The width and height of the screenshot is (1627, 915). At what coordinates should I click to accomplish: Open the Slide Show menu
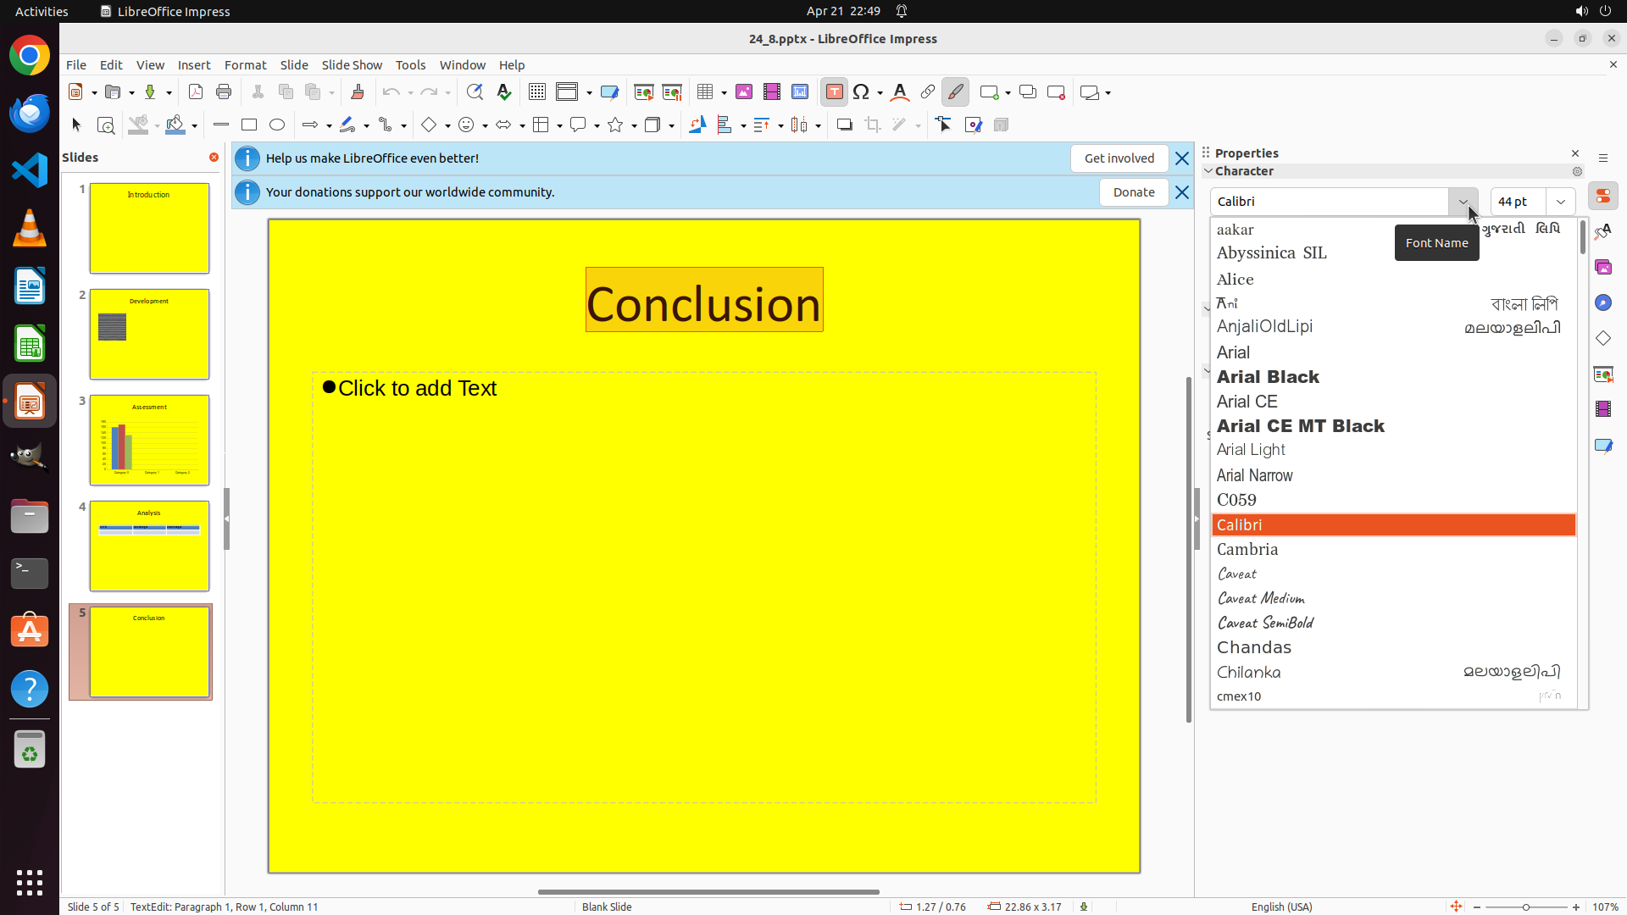pyautogui.click(x=352, y=65)
